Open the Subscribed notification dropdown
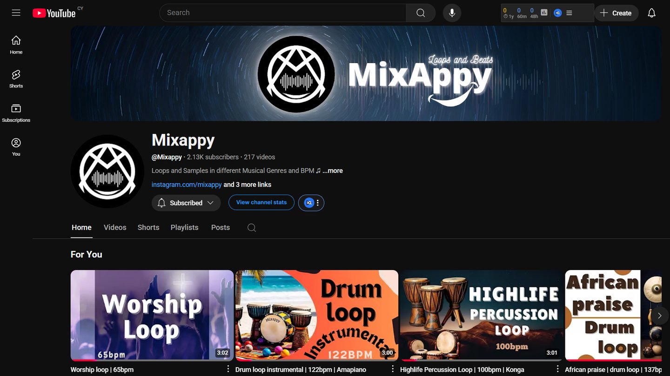 coord(186,203)
